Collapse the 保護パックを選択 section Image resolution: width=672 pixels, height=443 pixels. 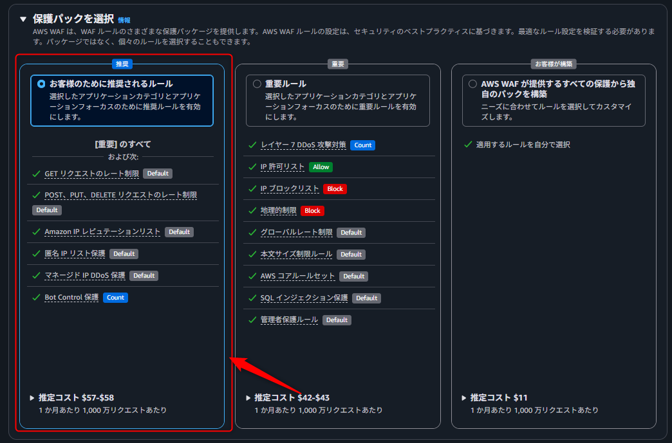tap(24, 19)
